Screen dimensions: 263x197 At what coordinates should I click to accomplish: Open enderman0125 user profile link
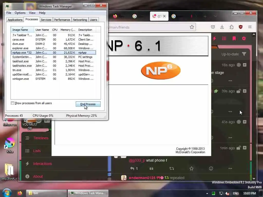pos(142,178)
